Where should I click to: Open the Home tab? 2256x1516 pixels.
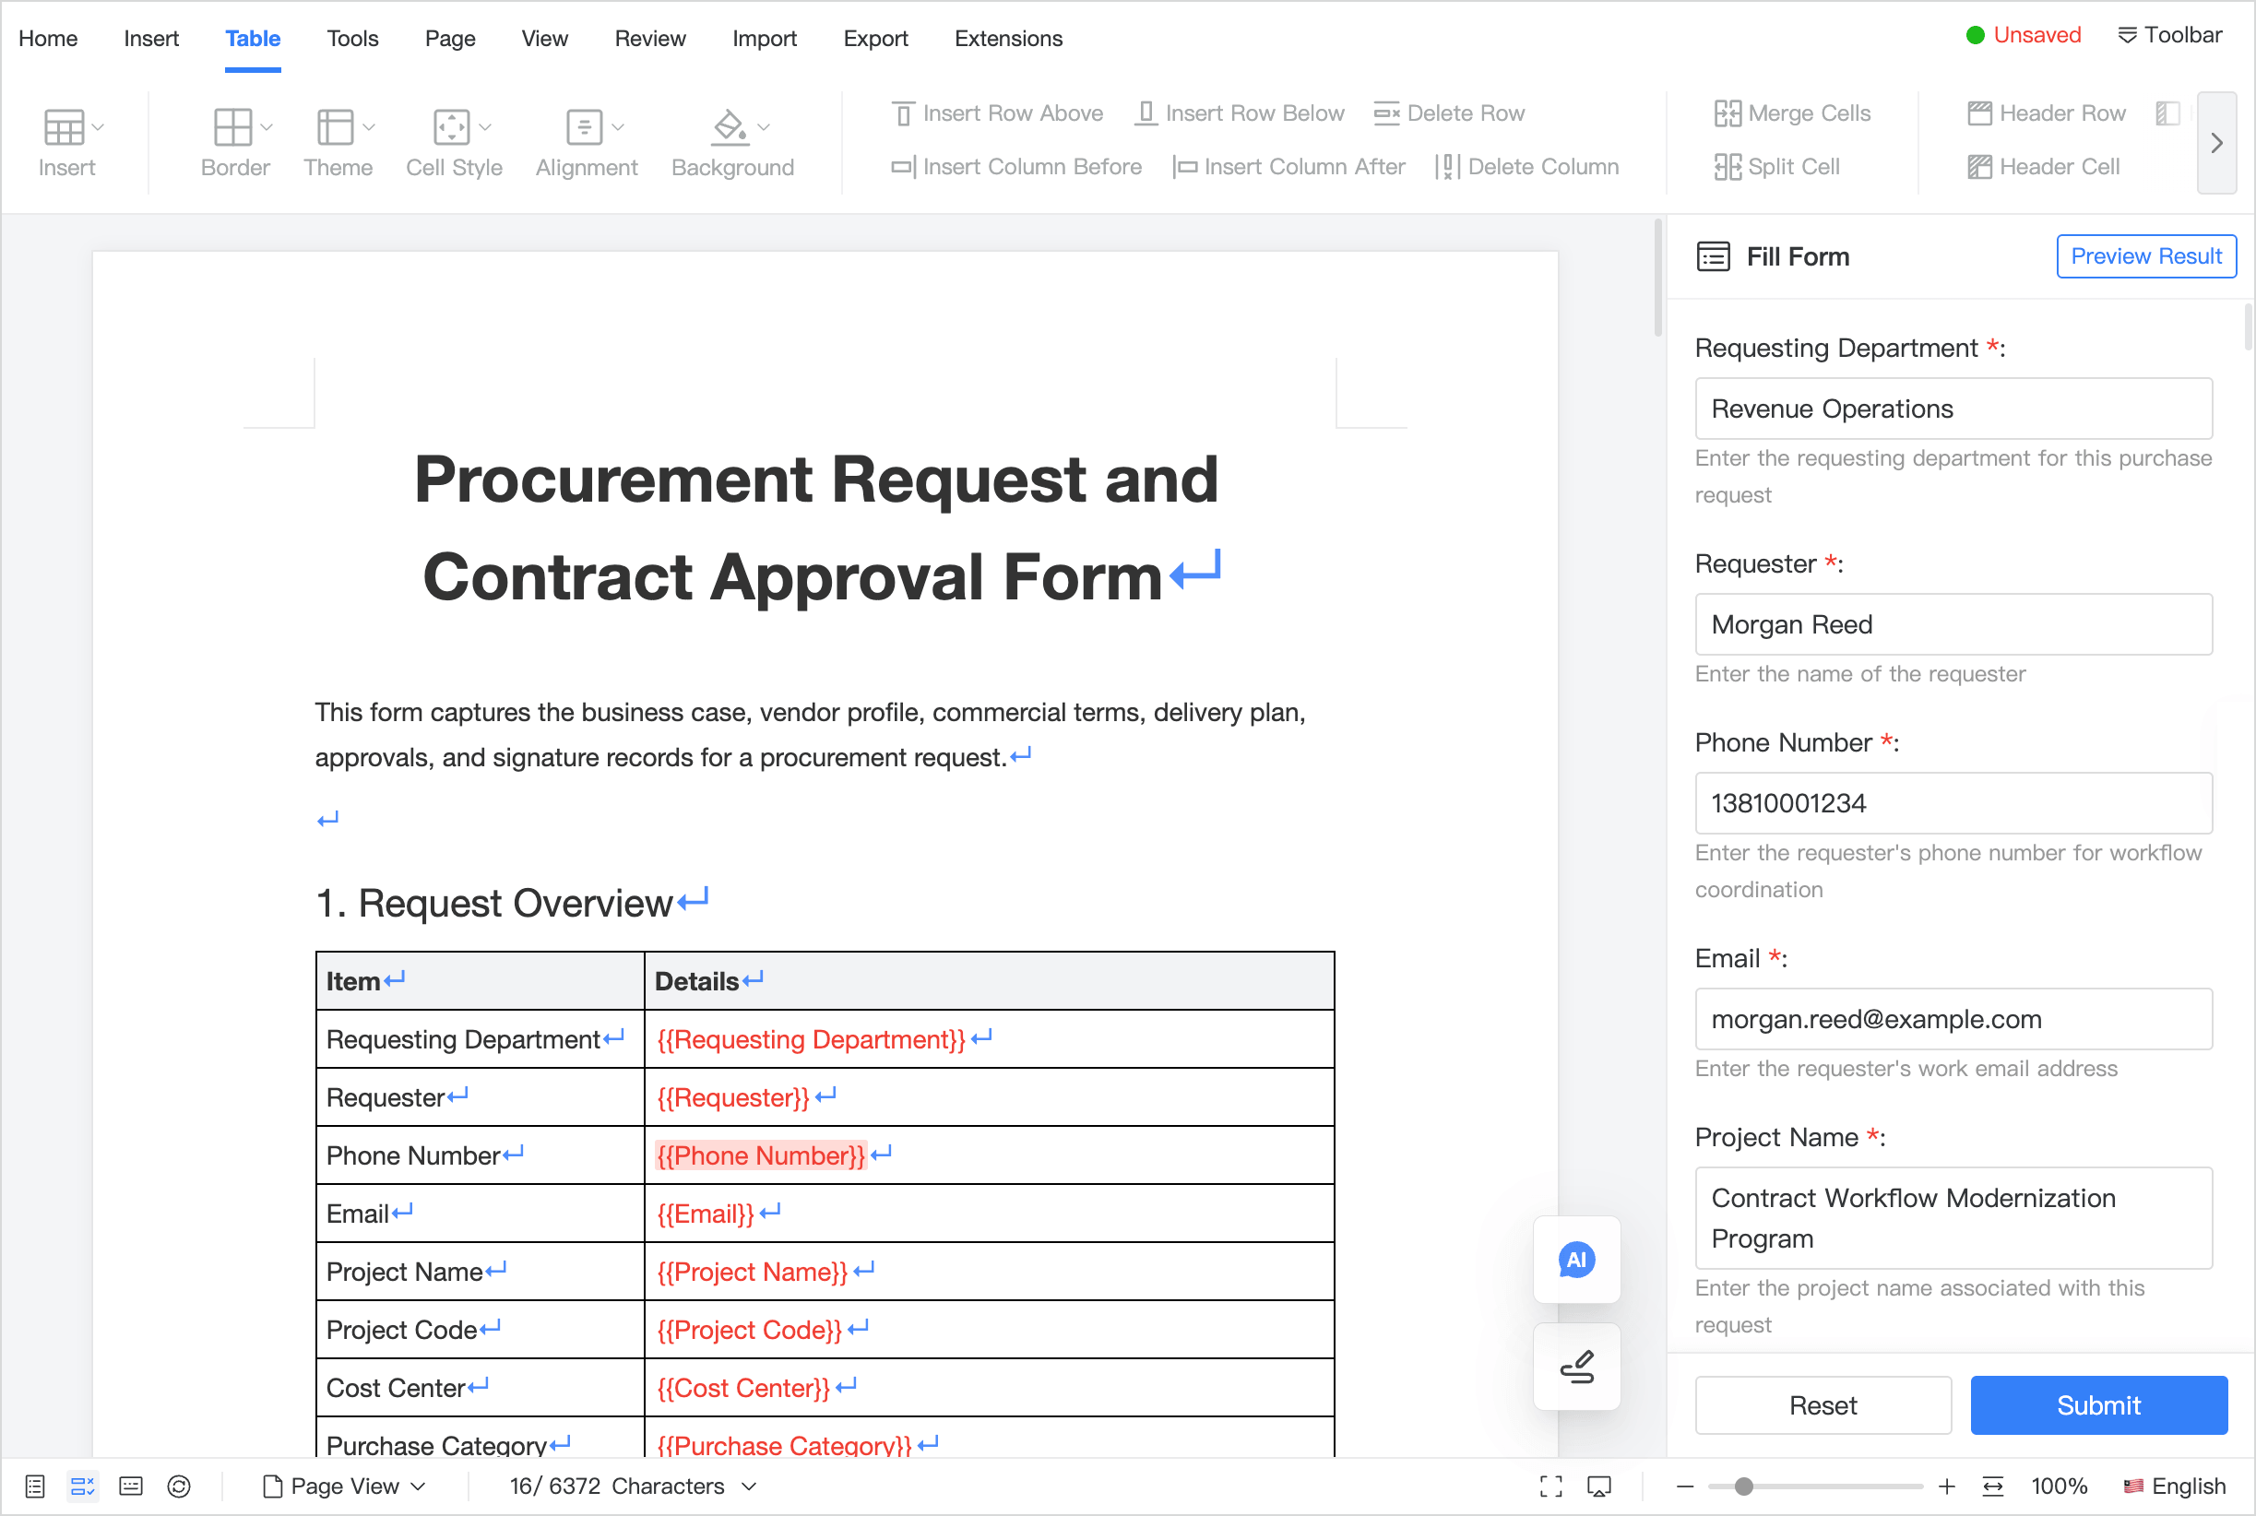(x=48, y=38)
